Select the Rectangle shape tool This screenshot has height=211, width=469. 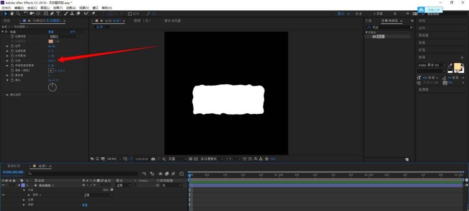(x=46, y=14)
